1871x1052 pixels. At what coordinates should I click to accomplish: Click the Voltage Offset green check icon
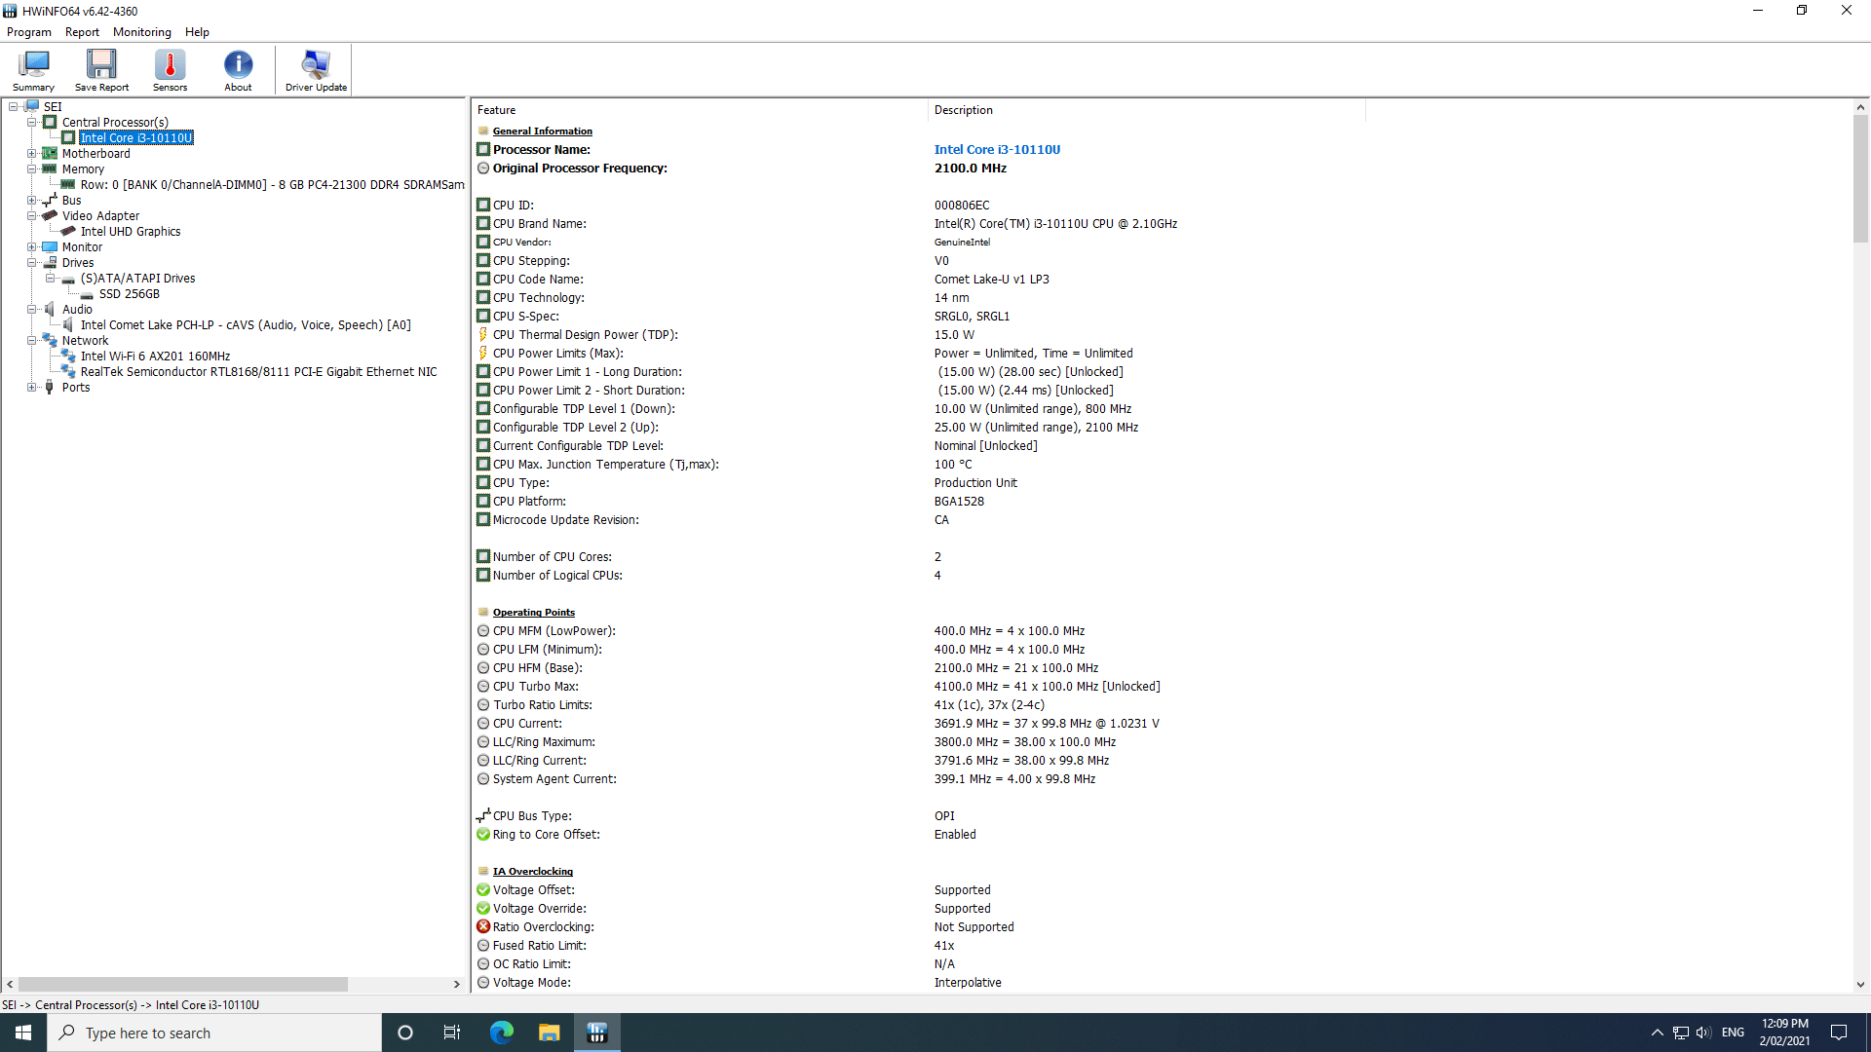coord(482,890)
